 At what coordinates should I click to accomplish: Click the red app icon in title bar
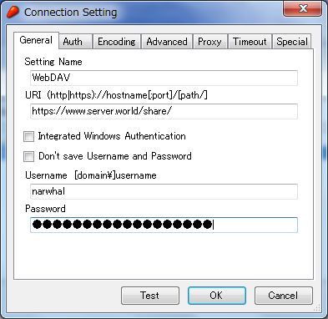[x=13, y=12]
